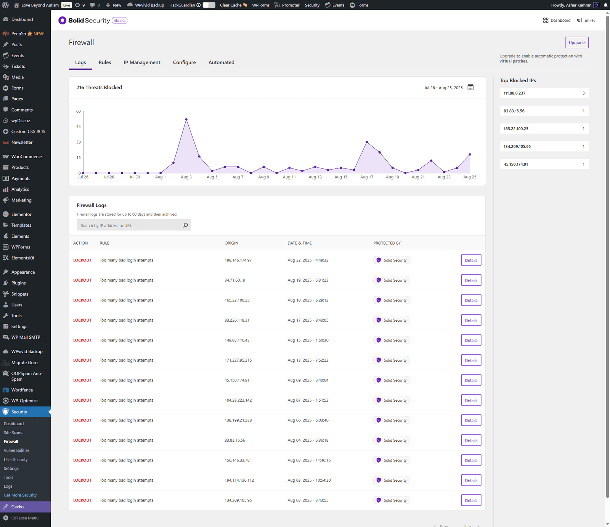Open OOPSpam Anti-Spam in the sidebar

(x=25, y=376)
